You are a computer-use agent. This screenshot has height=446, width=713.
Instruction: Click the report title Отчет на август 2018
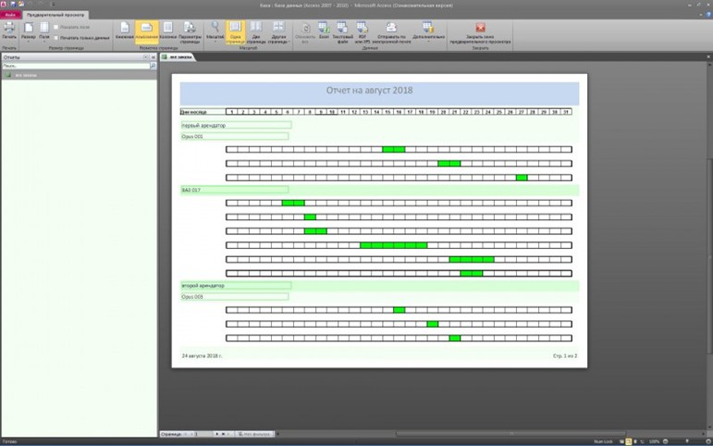[x=369, y=90]
